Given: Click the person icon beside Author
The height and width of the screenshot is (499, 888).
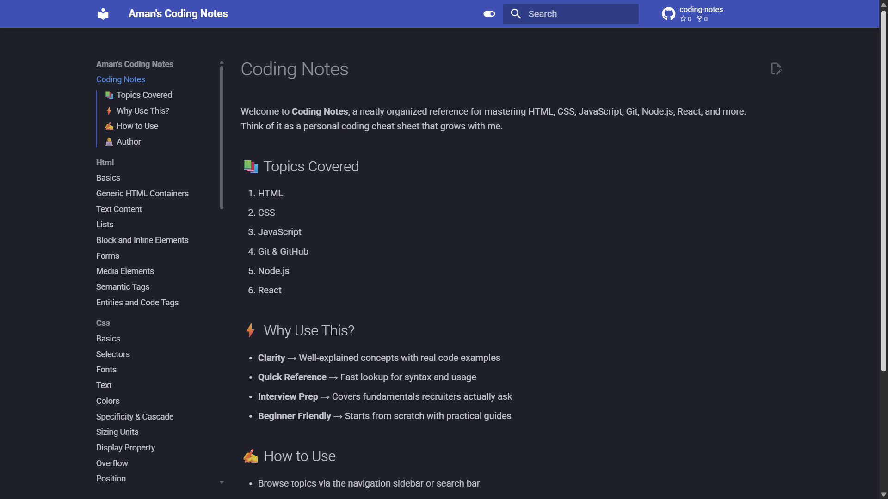Looking at the screenshot, I should tap(109, 142).
